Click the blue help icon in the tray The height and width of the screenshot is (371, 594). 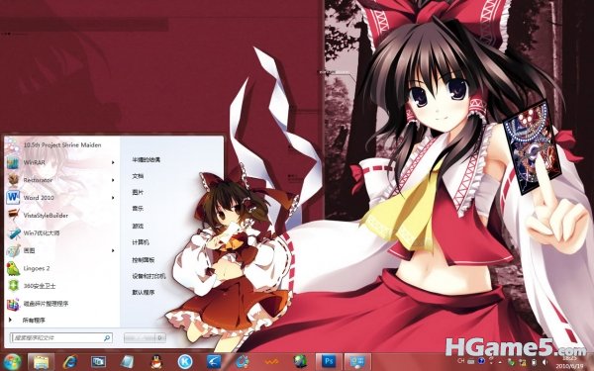481,361
